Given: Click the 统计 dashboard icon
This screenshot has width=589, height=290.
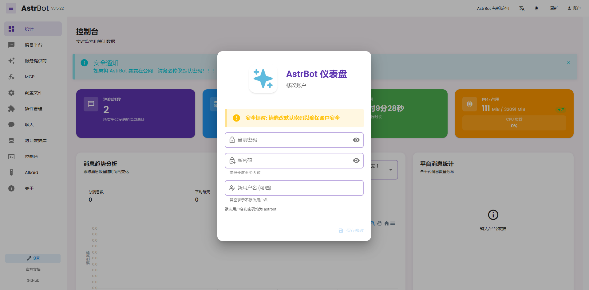Looking at the screenshot, I should click(11, 29).
